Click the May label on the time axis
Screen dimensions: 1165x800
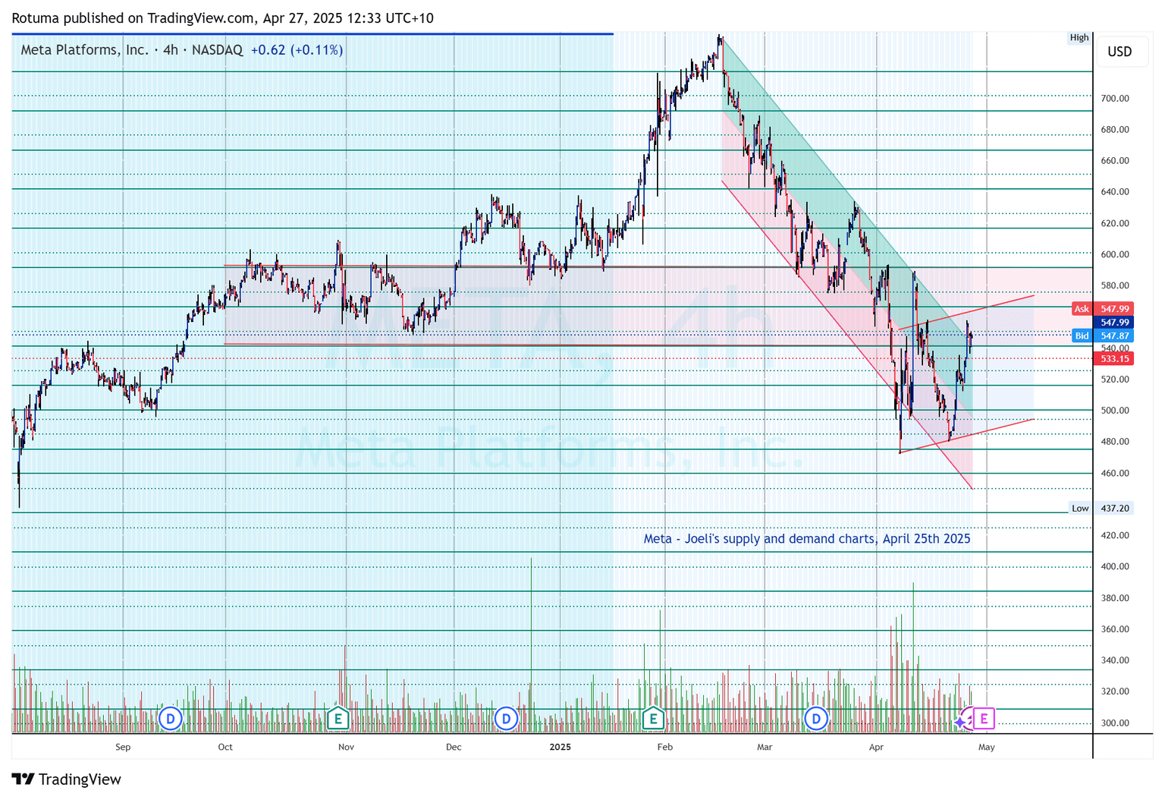point(987,747)
